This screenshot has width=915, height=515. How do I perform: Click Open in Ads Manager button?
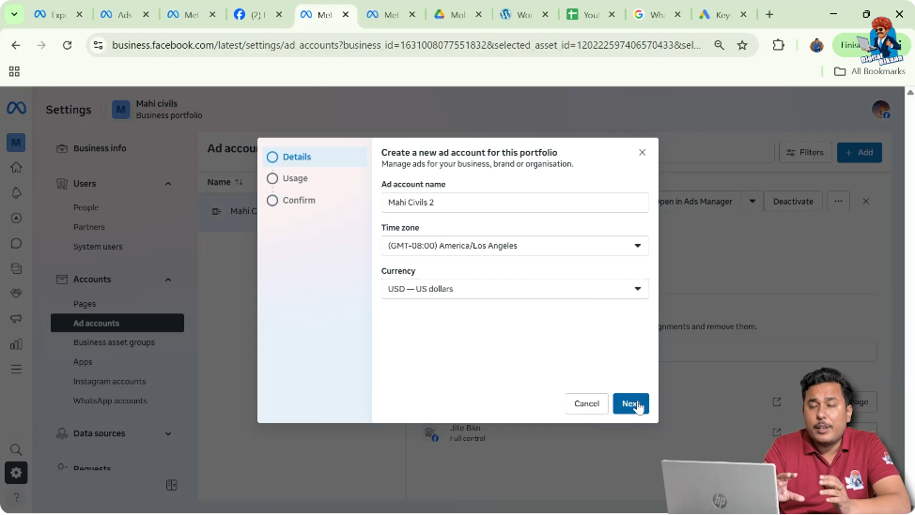click(695, 202)
